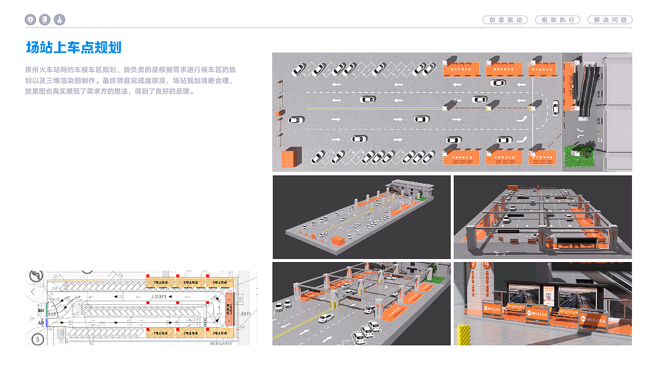Screen dimensions: 658x370
Task: Click the 场站上车点规划 heading
Action: pyautogui.click(x=74, y=48)
